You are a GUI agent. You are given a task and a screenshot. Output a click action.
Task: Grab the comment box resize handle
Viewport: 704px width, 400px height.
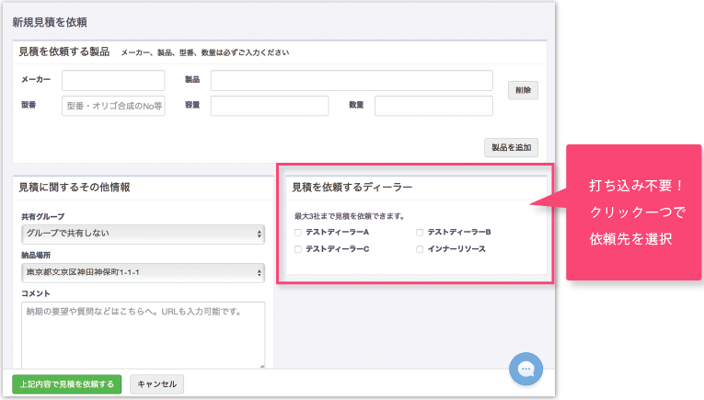pos(261,366)
